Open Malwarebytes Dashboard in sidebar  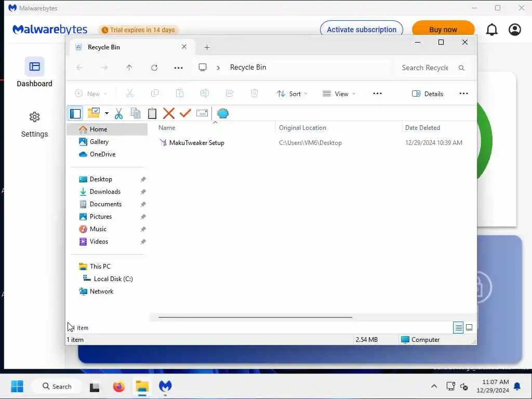pos(34,72)
